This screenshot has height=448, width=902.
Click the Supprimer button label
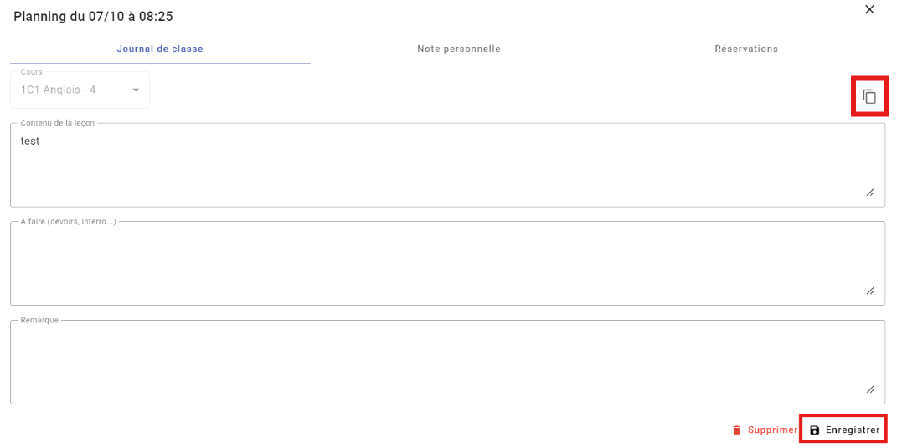(x=772, y=430)
